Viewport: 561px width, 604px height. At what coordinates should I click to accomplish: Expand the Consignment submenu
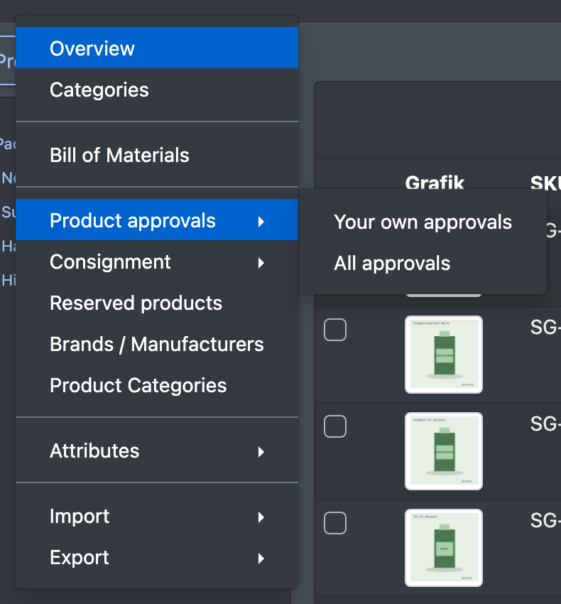tap(157, 262)
